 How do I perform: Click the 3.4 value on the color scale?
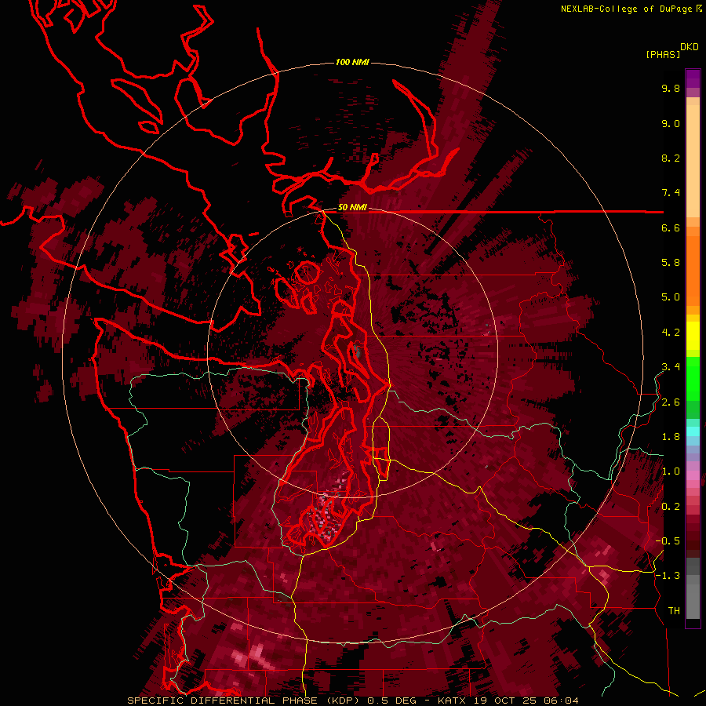(x=671, y=367)
